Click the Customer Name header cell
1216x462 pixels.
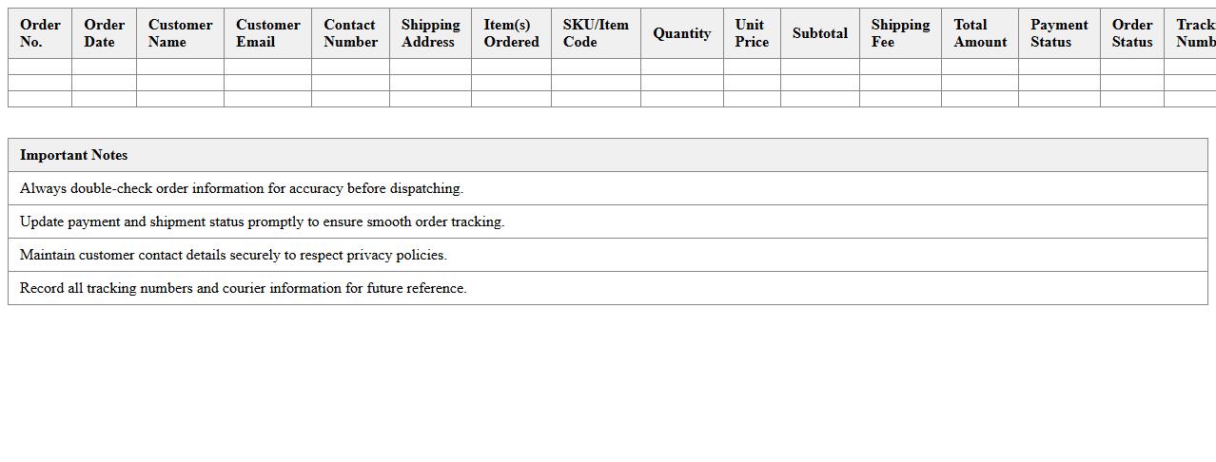point(180,33)
